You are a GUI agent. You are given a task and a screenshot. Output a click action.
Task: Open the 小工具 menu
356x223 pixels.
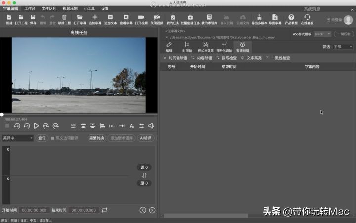click(89, 8)
